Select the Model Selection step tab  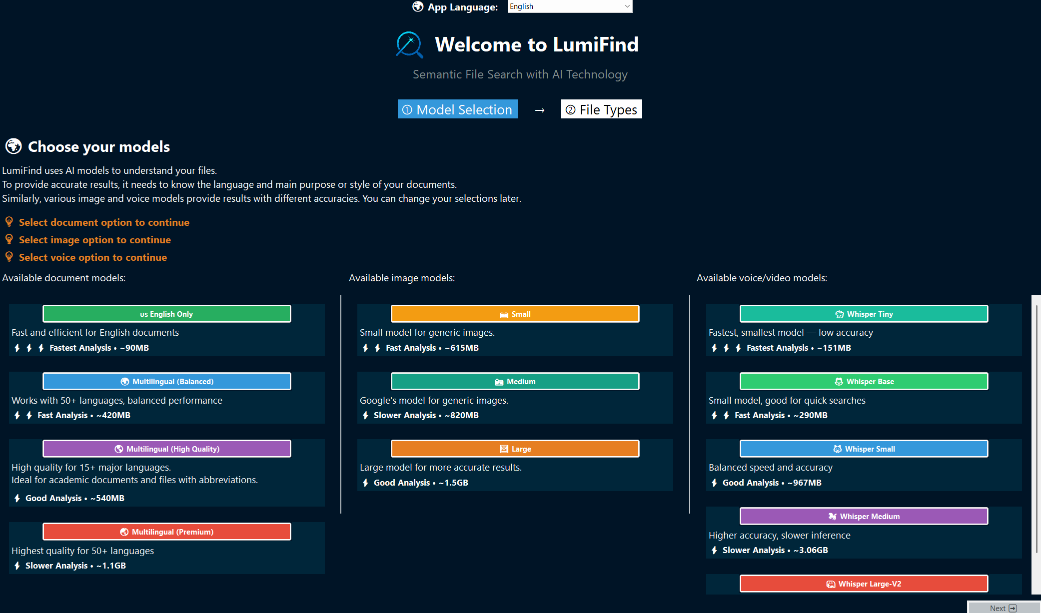tap(458, 109)
